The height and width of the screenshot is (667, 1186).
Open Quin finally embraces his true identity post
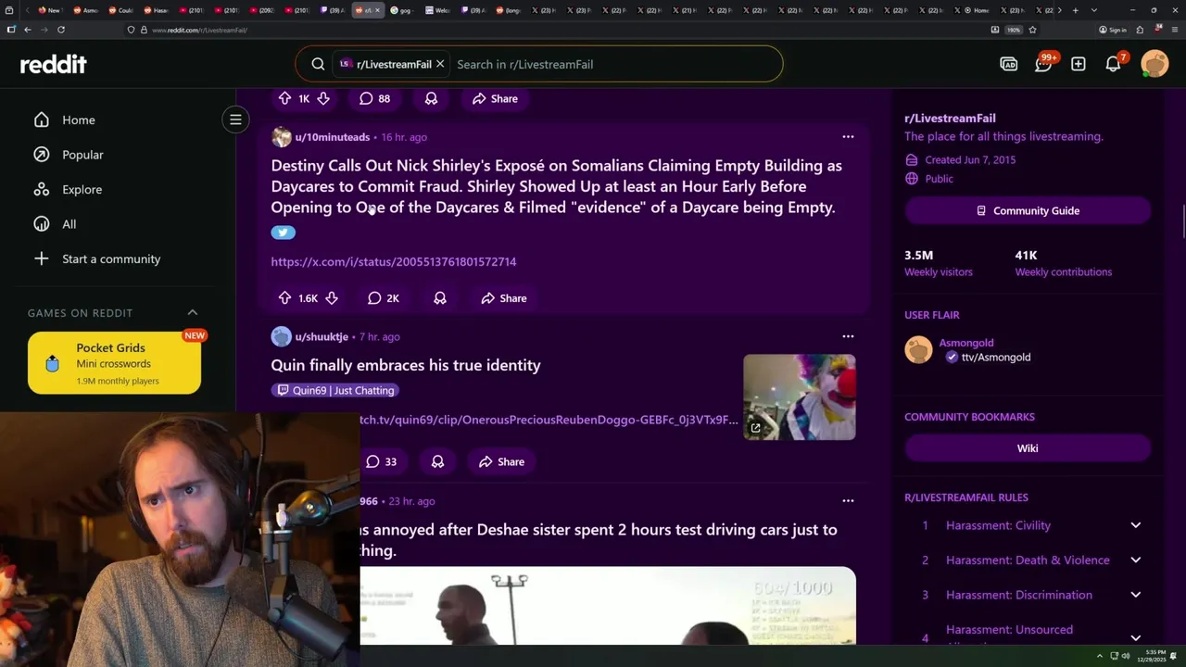tap(406, 365)
